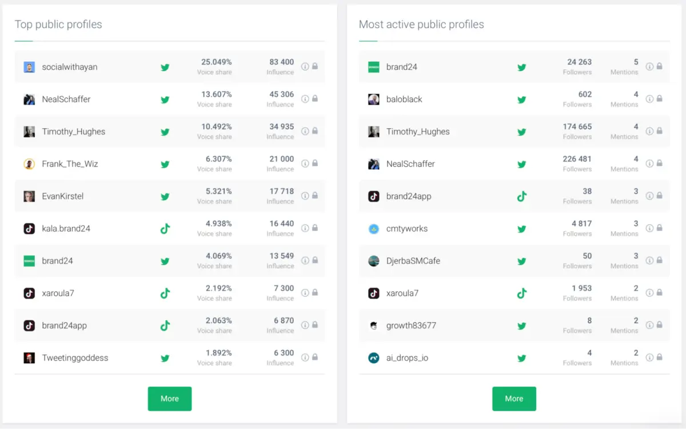The height and width of the screenshot is (429, 686).
Task: Click the TikTok icon in brand24app active row
Action: click(x=521, y=196)
